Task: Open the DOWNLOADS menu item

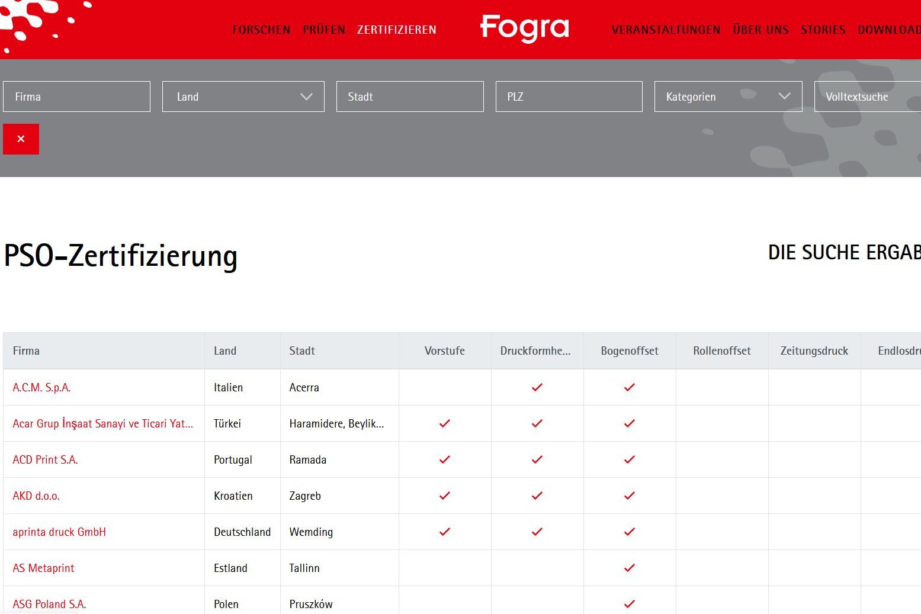Action: coord(889,30)
